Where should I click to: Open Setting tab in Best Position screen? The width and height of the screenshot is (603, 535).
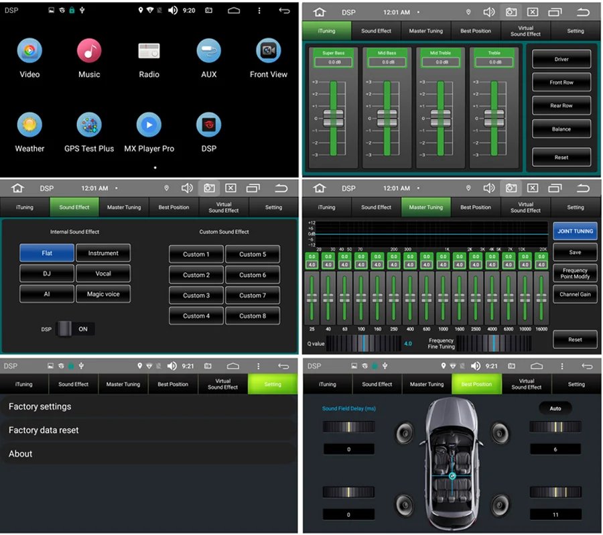click(576, 384)
